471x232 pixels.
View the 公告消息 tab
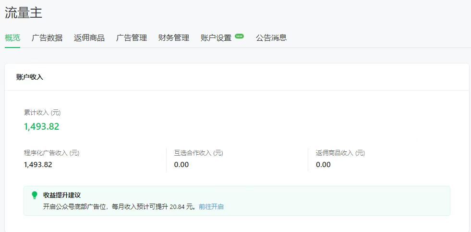coord(271,38)
